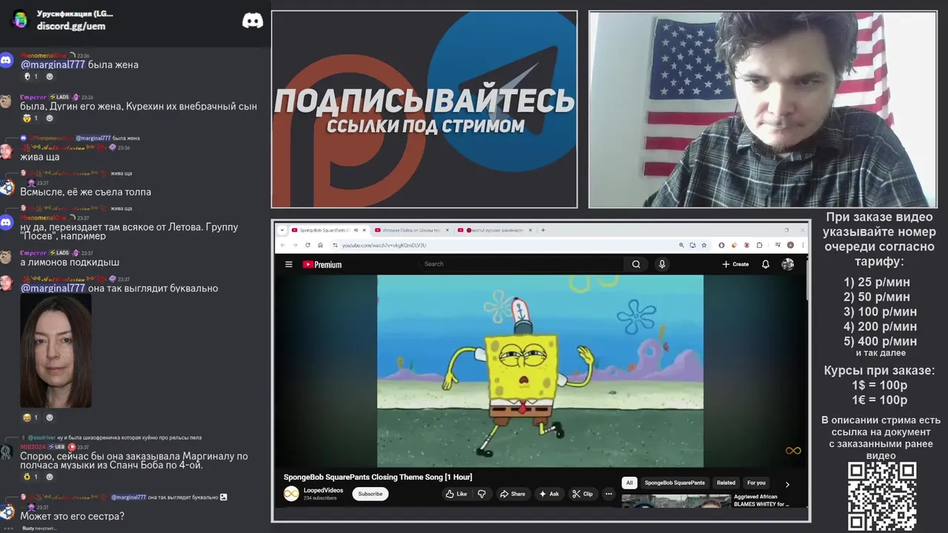The image size is (948, 533).
Task: Click the Create button
Action: 735,264
